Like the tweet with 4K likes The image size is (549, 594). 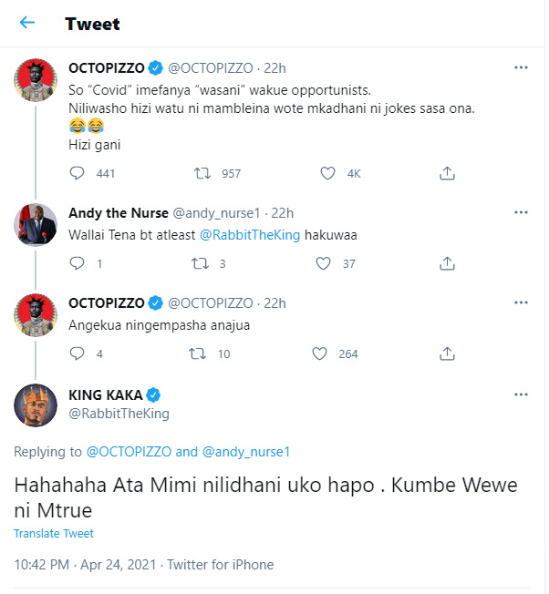coord(327,173)
